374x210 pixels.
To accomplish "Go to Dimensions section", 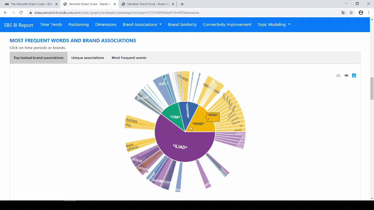I will click(x=106, y=24).
